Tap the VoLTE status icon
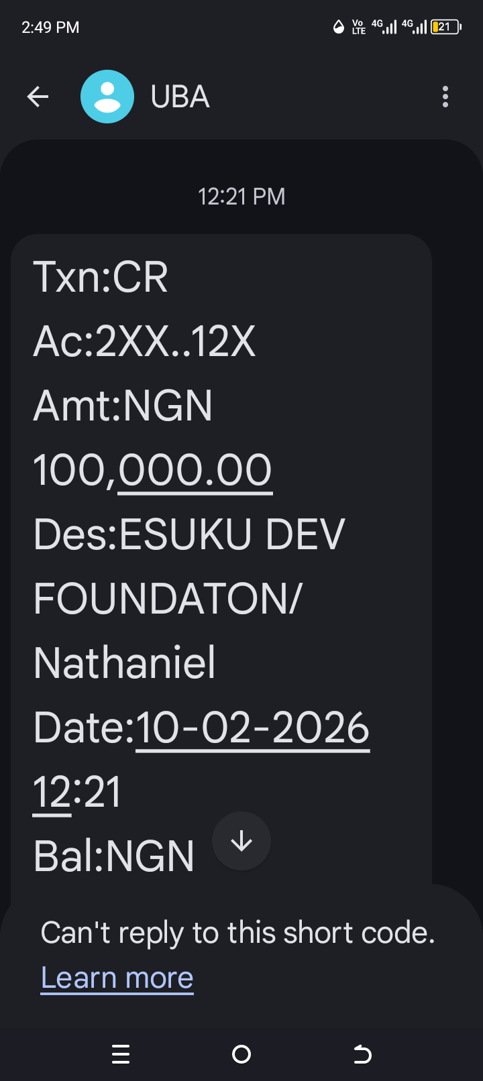 (x=359, y=27)
